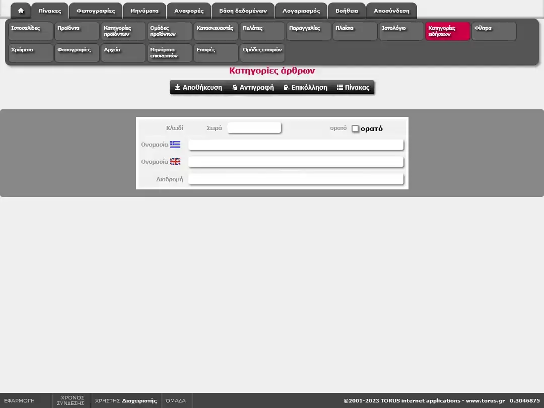Focus the English Ονομασία name field

click(x=296, y=162)
